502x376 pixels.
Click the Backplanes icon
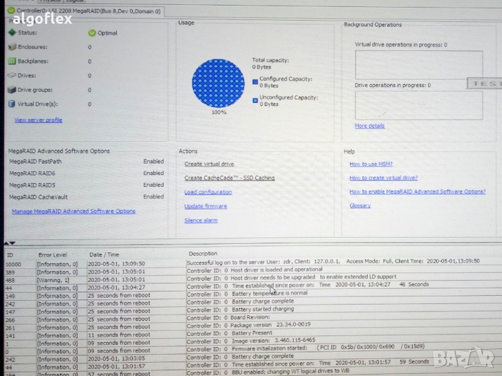12,61
